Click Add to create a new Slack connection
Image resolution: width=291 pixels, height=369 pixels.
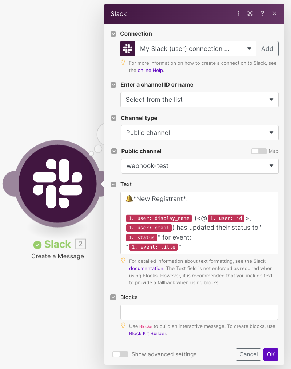pos(267,48)
